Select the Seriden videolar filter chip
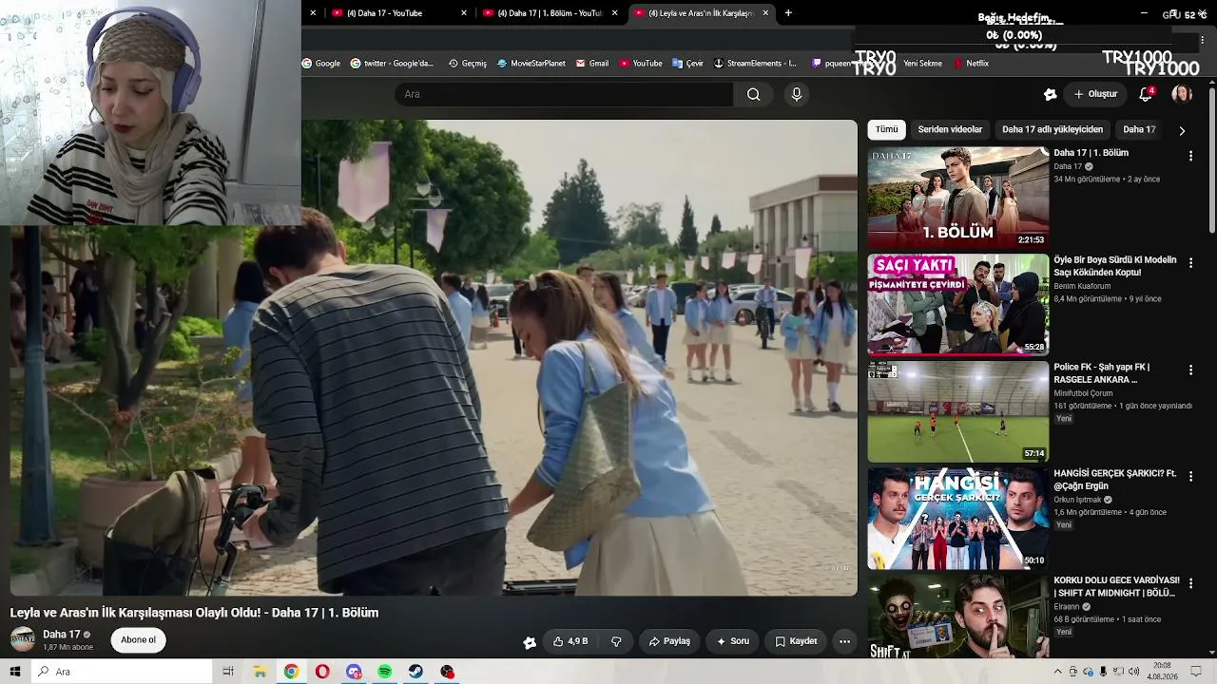This screenshot has width=1217, height=684. [950, 129]
